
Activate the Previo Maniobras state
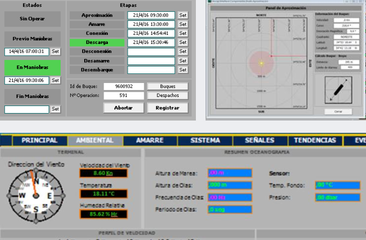[33, 39]
